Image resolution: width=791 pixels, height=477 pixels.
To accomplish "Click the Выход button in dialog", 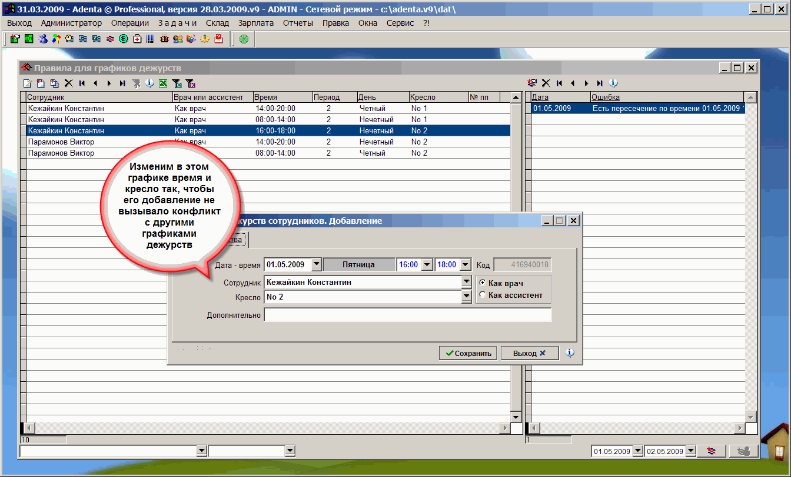I will [529, 353].
